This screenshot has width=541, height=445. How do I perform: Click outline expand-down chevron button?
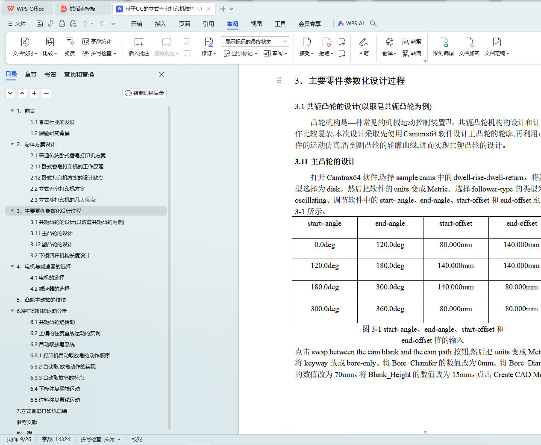click(x=10, y=93)
